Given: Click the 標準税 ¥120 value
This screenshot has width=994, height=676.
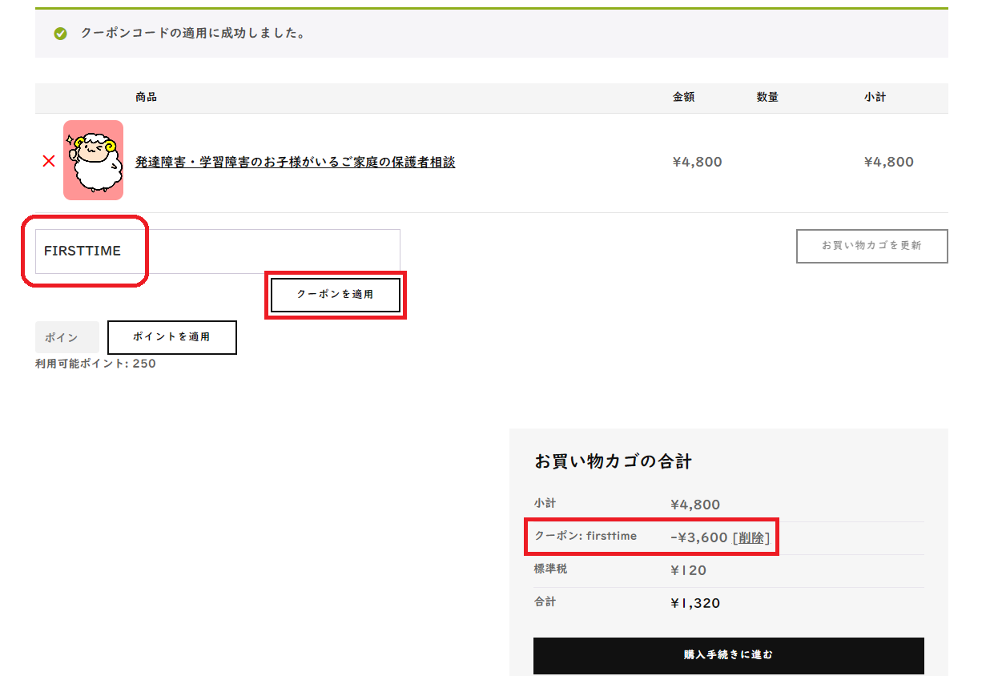Looking at the screenshot, I should (x=688, y=571).
